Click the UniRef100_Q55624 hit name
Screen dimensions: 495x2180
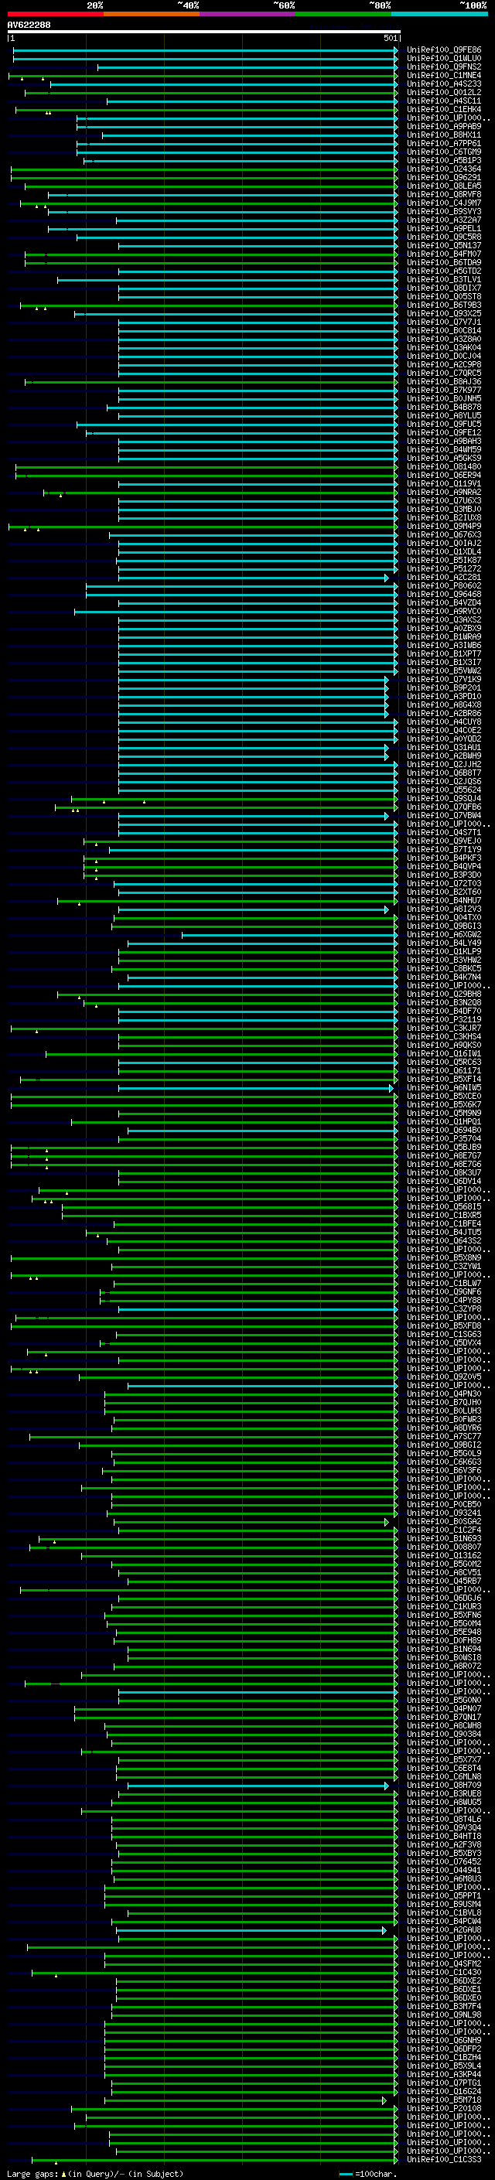click(444, 790)
